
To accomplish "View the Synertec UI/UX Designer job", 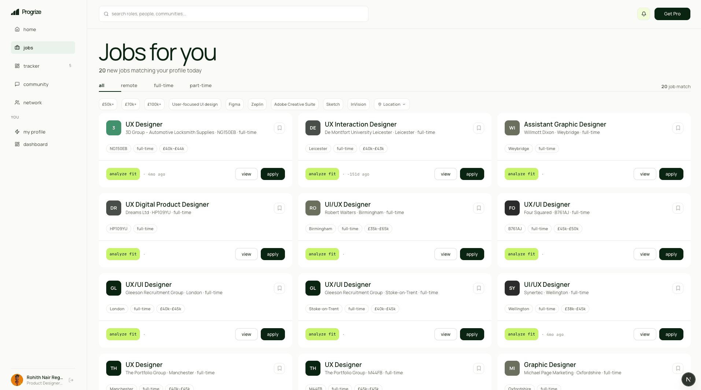I will pos(645,334).
